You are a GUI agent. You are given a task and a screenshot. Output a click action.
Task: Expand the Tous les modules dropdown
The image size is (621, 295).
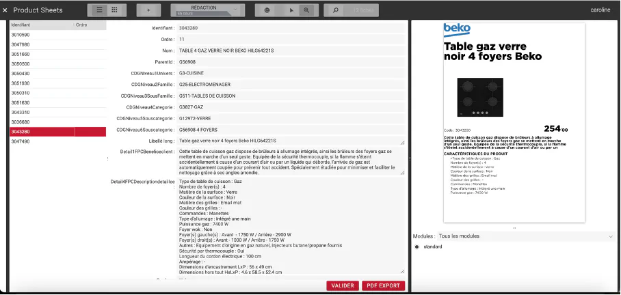[513, 236]
